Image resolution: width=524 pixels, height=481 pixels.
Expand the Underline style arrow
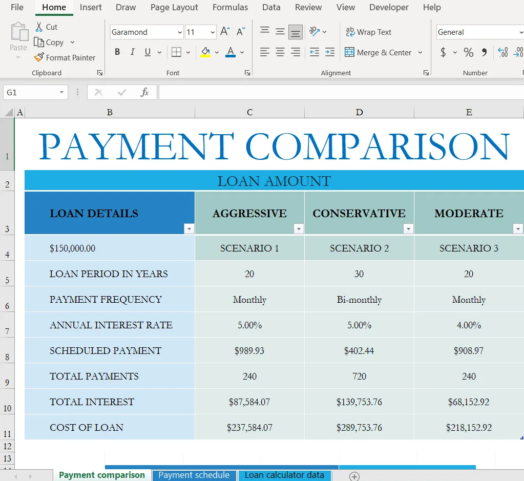point(159,52)
